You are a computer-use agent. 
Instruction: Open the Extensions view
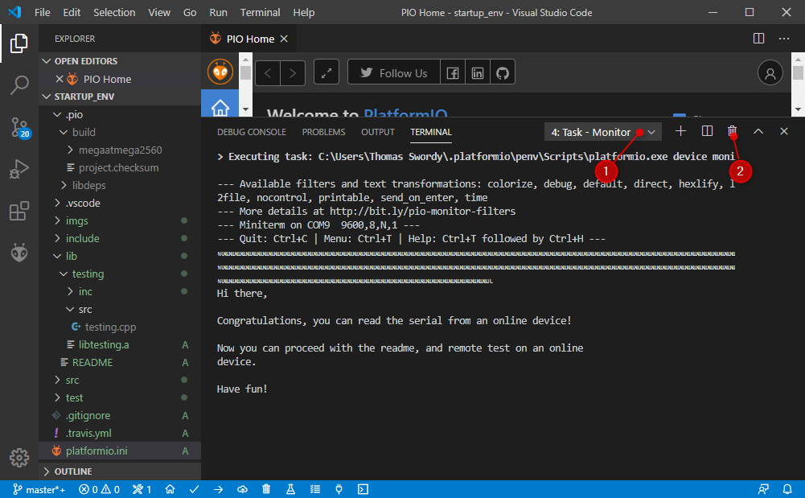[x=19, y=211]
